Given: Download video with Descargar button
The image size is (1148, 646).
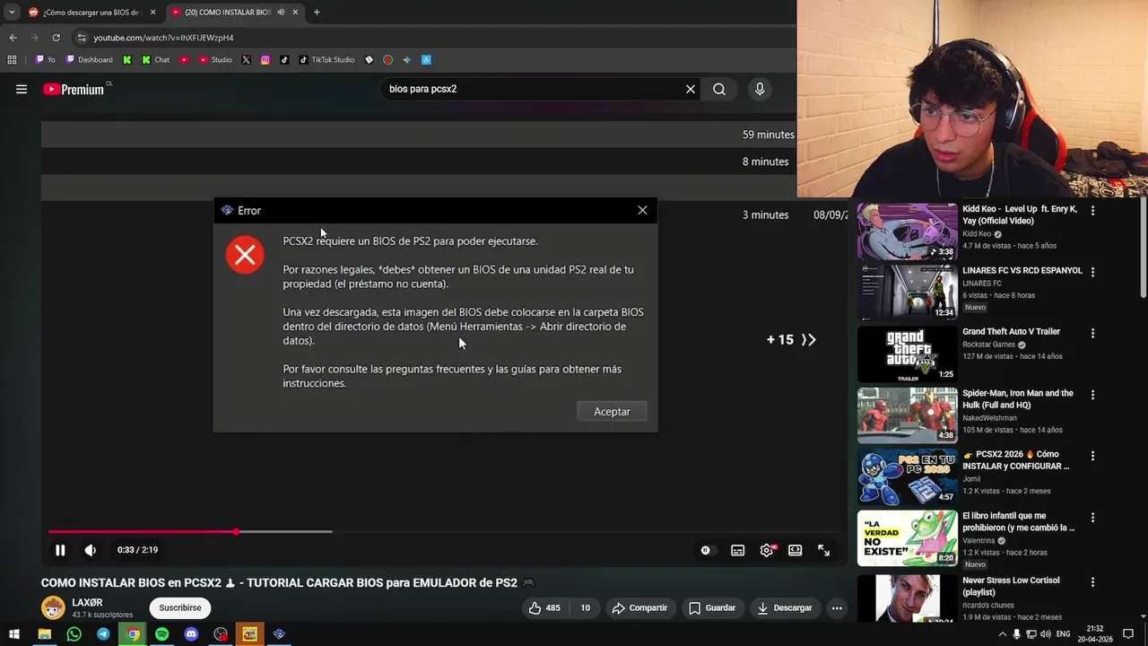Looking at the screenshot, I should 784,607.
